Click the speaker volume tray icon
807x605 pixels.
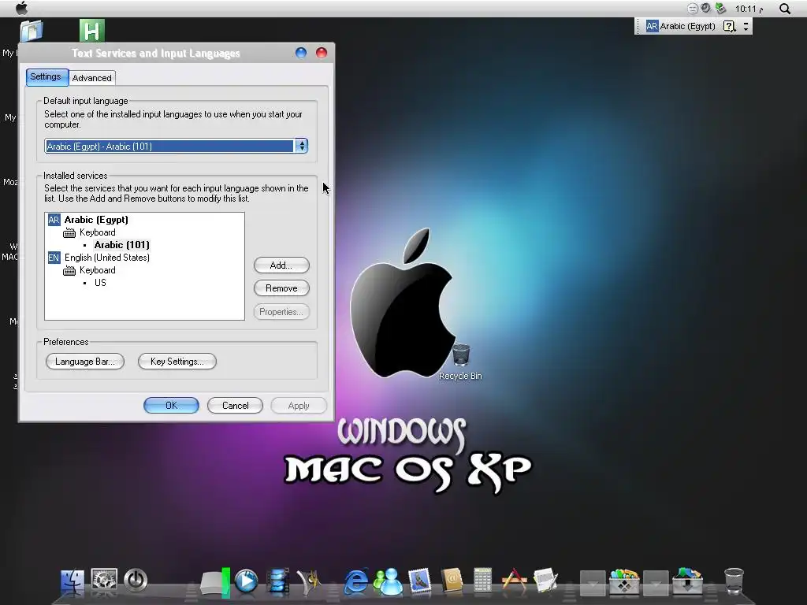706,8
